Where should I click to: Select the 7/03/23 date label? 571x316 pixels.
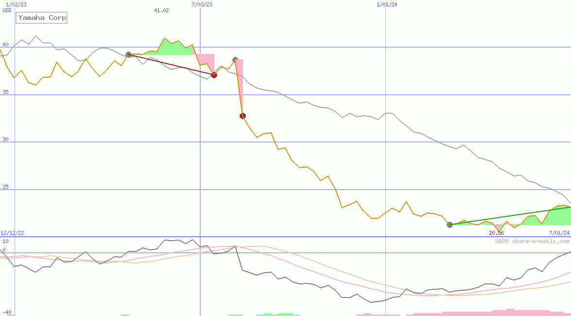[x=202, y=4]
